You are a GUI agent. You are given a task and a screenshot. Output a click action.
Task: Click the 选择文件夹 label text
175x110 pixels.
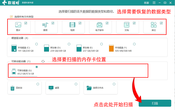[98, 88]
